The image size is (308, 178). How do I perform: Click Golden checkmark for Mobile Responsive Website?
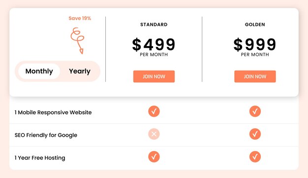pos(255,111)
